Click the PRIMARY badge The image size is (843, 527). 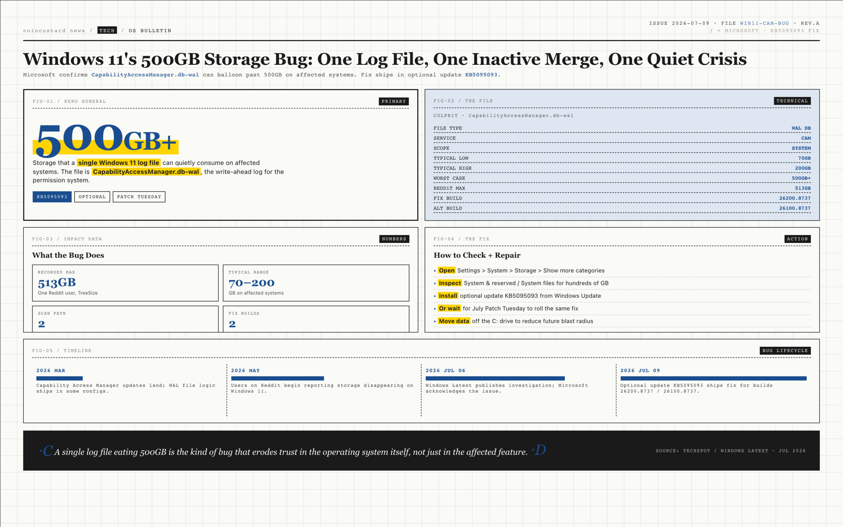tap(394, 101)
